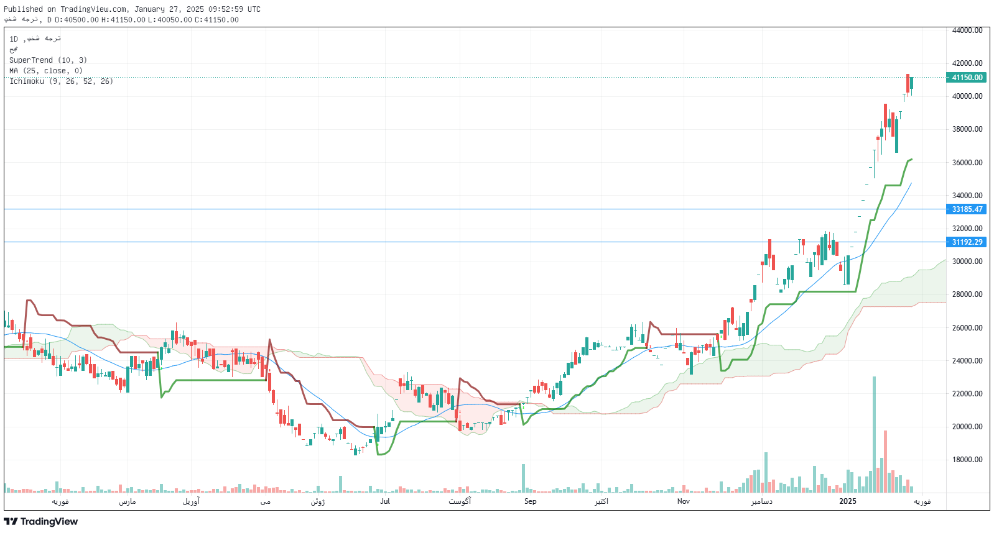This screenshot has height=533, width=994.
Task: Click the 34000.00 price axis label
Action: (967, 196)
